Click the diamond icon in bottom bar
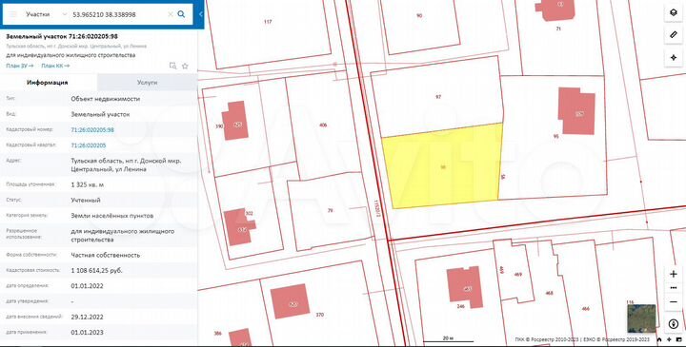 click(669, 339)
